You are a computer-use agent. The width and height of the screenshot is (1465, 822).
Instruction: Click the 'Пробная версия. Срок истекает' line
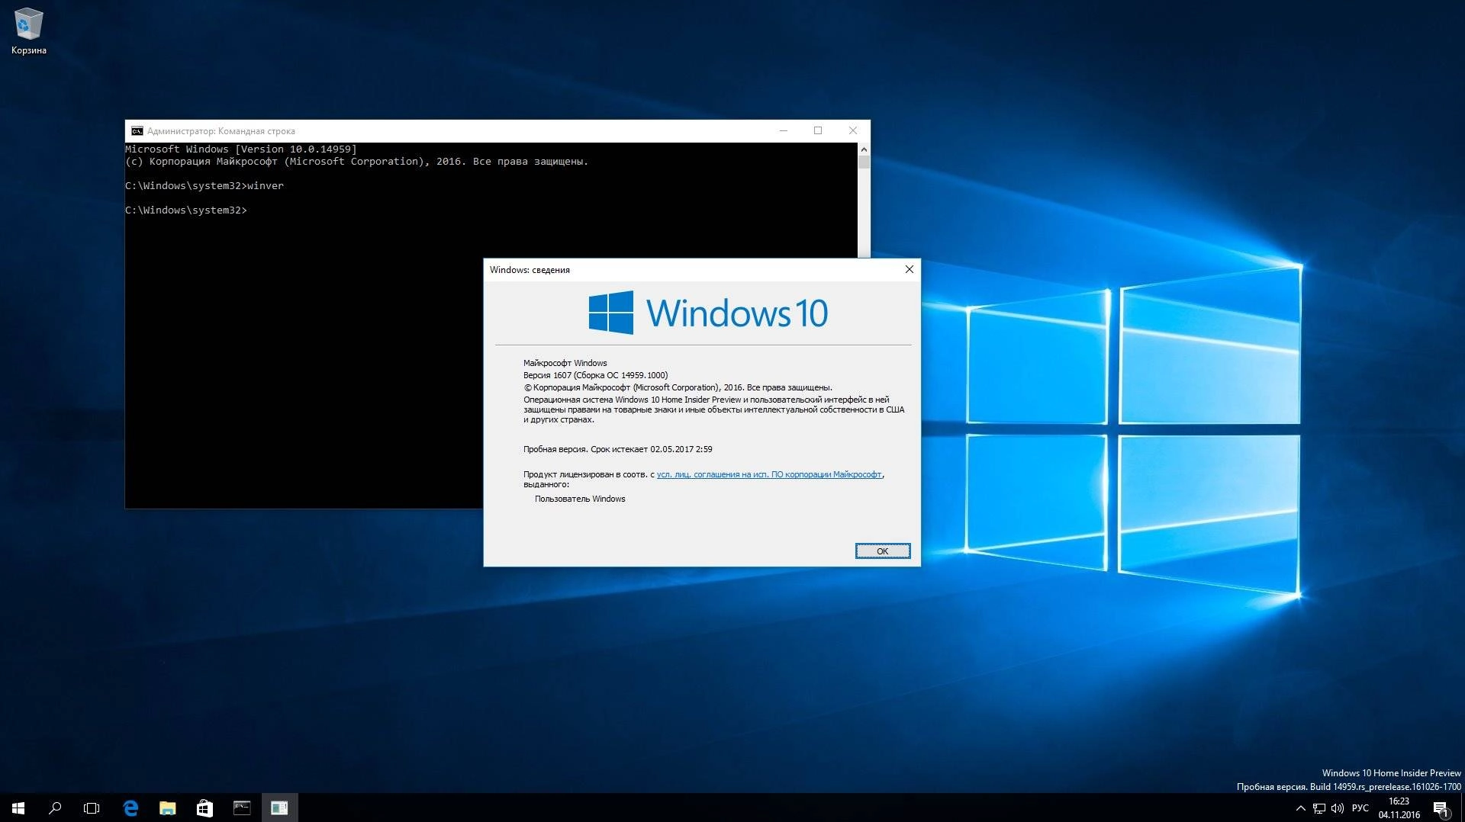(617, 449)
